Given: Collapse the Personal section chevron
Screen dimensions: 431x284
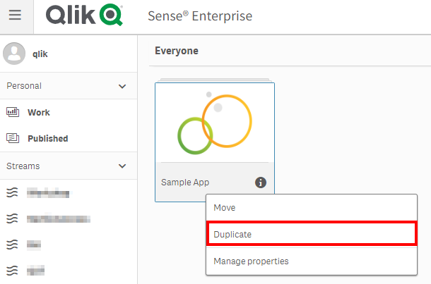Looking at the screenshot, I should pos(122,86).
